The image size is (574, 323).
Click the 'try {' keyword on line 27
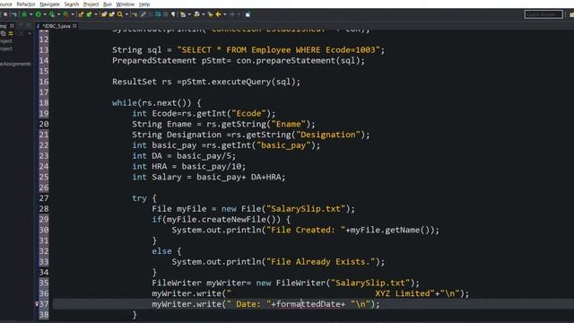pos(144,198)
